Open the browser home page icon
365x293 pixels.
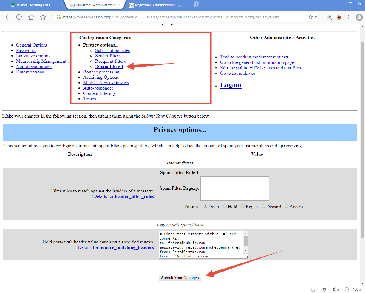(x=31, y=17)
